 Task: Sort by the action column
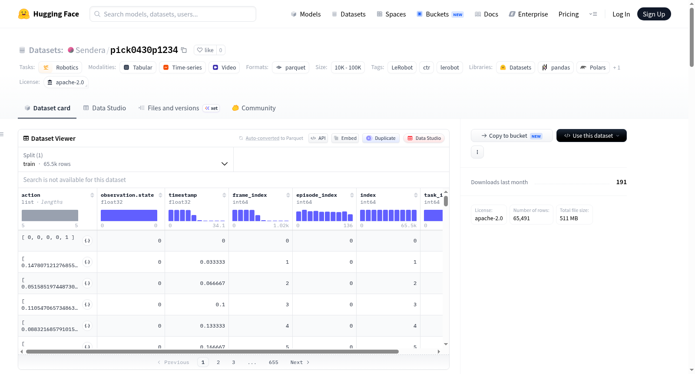tap(92, 195)
